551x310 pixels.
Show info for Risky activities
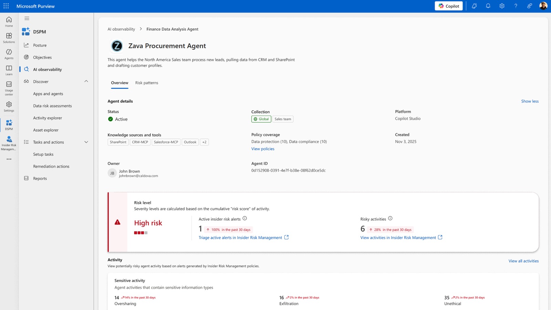(390, 218)
